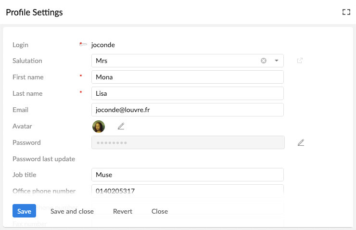Viewport: 356px width, 230px height.
Task: Clear the Salutation field value
Action: pos(264,61)
